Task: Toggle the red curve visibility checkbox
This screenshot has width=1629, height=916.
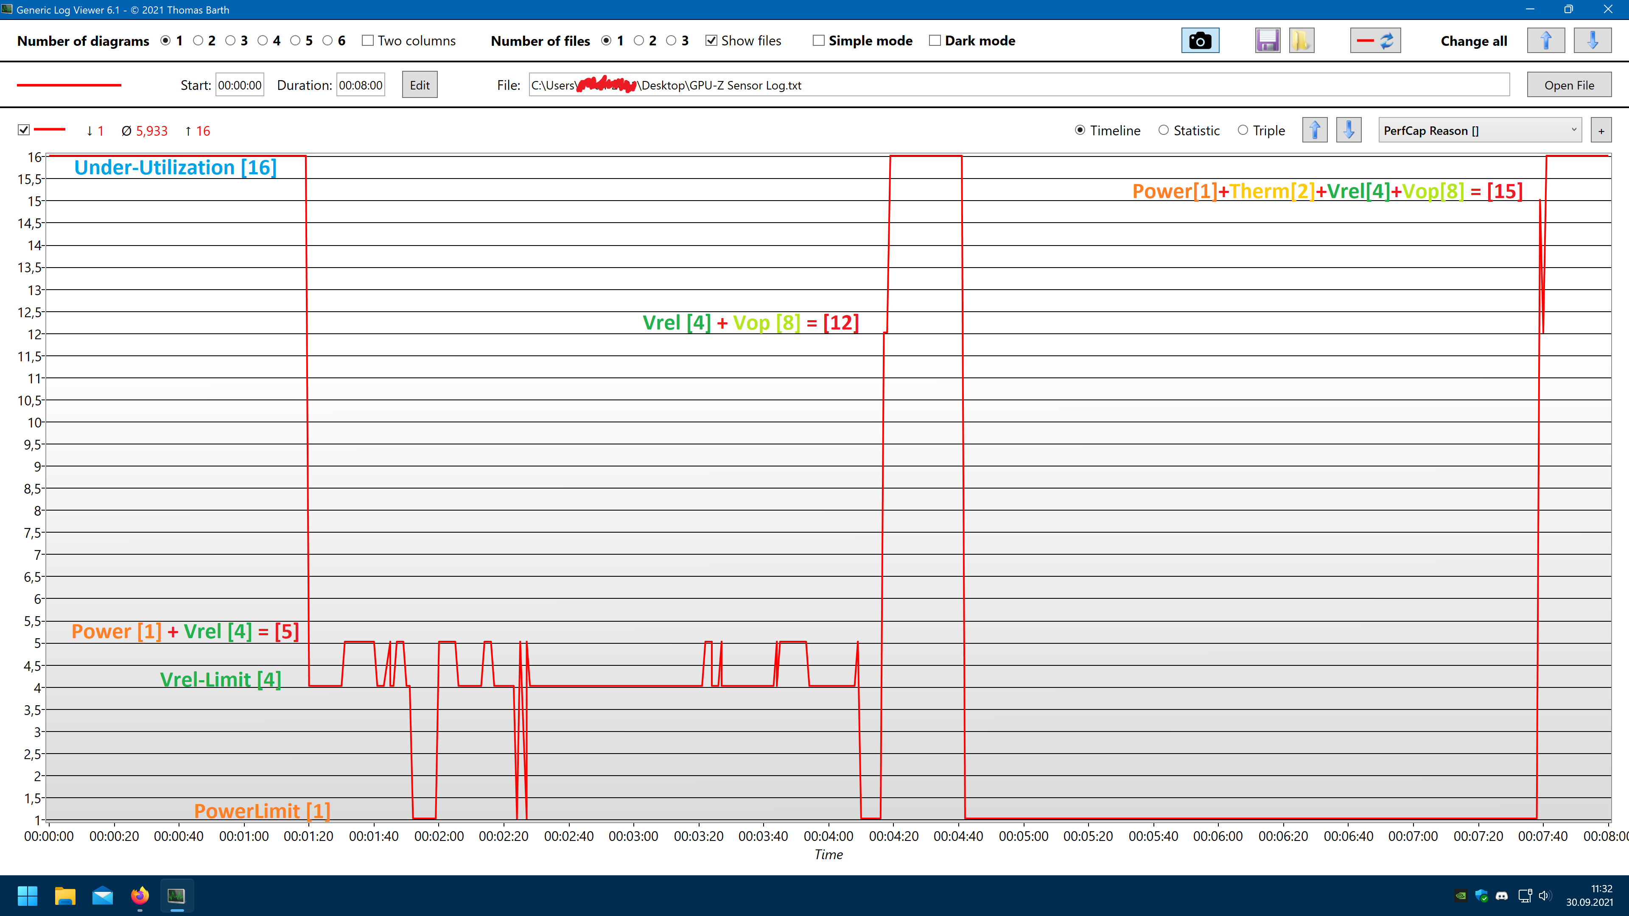Action: pyautogui.click(x=23, y=130)
